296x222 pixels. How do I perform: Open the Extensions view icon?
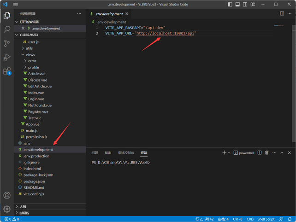[x=7, y=71]
